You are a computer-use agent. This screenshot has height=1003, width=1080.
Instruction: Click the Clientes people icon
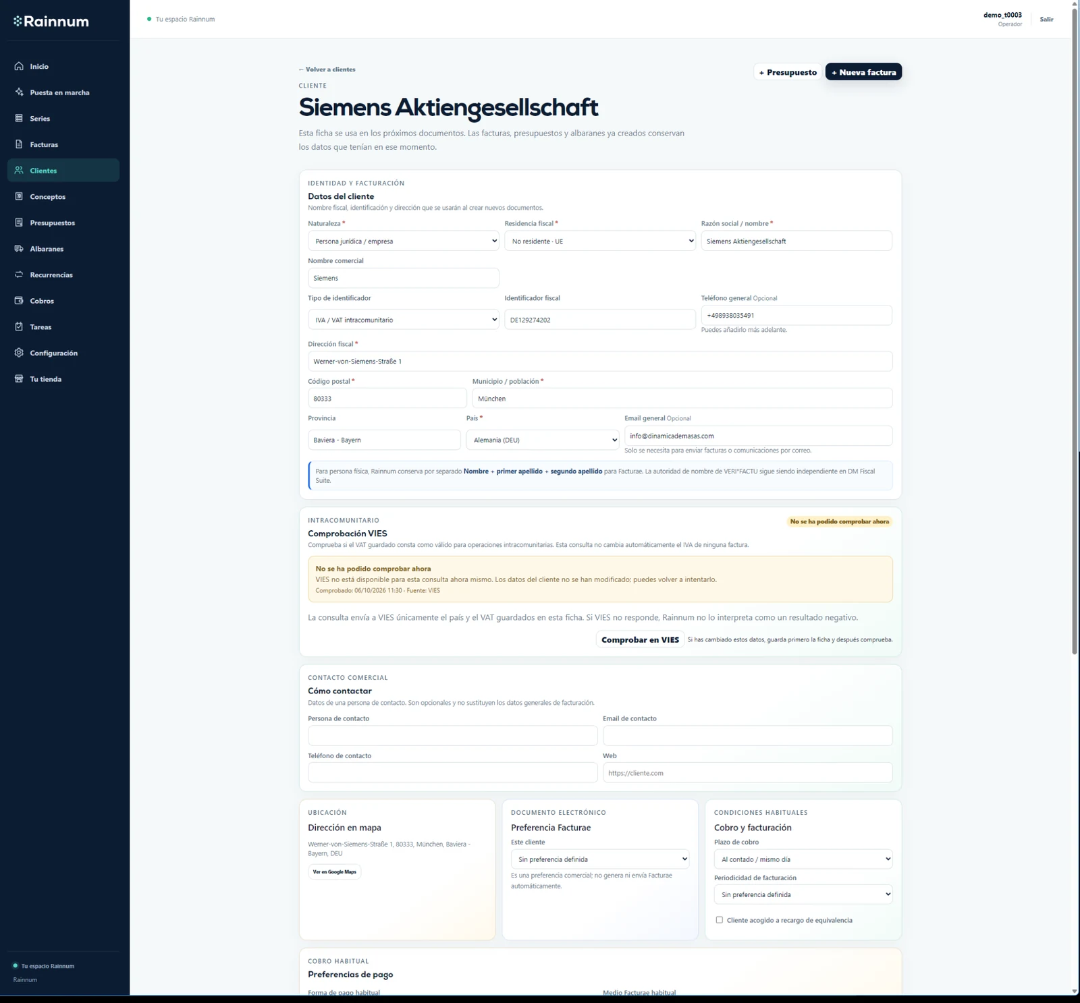tap(19, 171)
